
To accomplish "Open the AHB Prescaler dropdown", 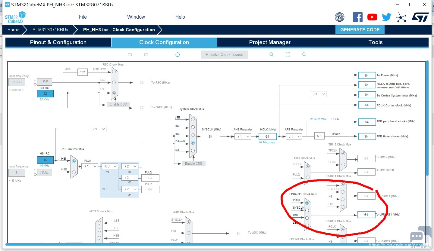I will (243, 136).
